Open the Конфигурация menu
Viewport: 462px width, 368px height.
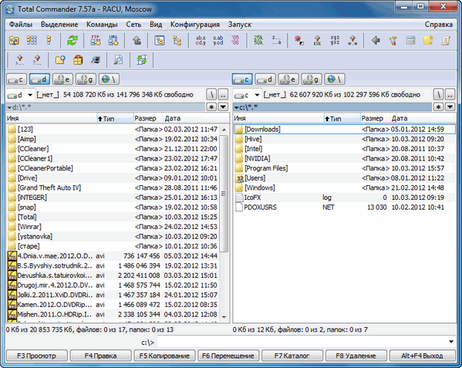click(x=195, y=25)
